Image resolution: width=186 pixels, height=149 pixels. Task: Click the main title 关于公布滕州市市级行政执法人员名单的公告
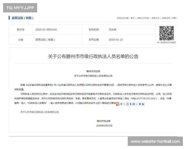click(x=93, y=56)
